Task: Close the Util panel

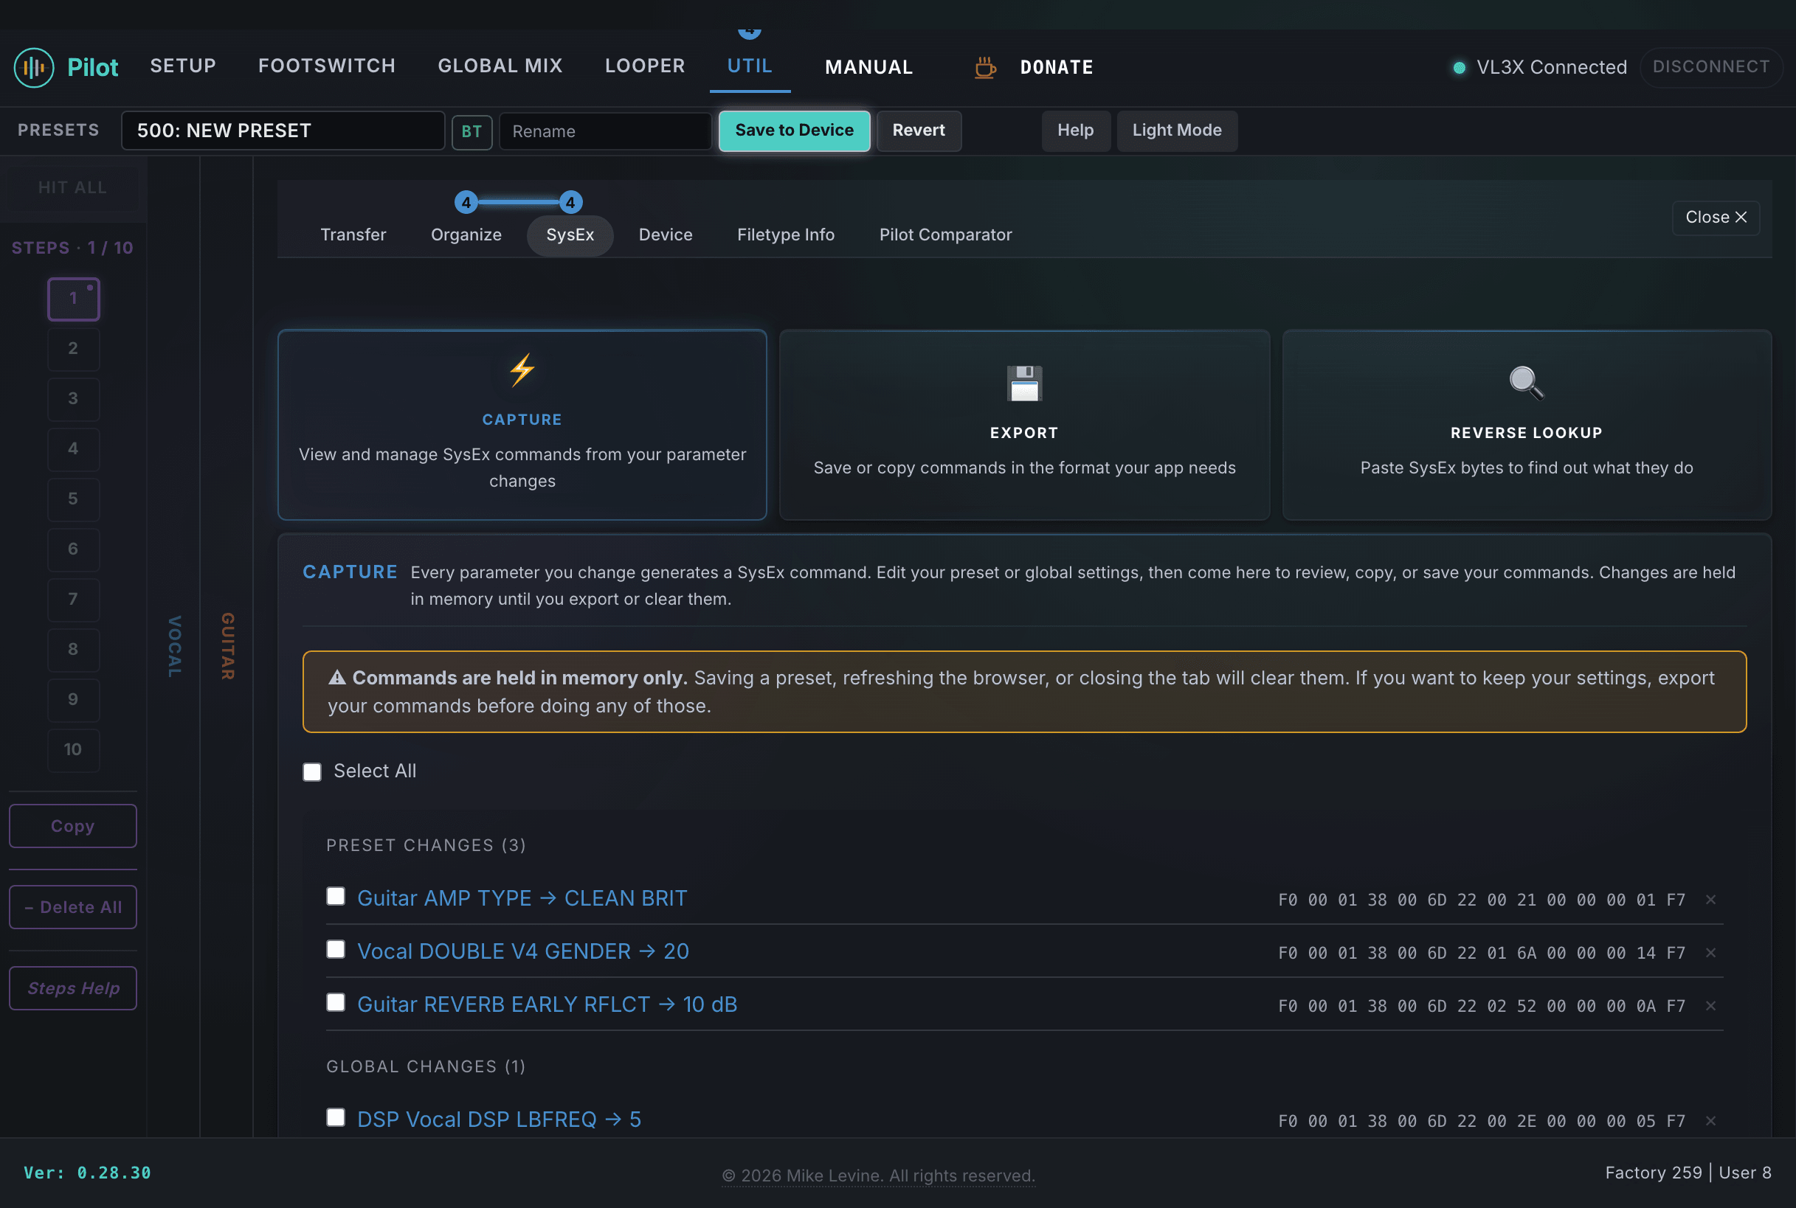Action: pyautogui.click(x=1715, y=218)
